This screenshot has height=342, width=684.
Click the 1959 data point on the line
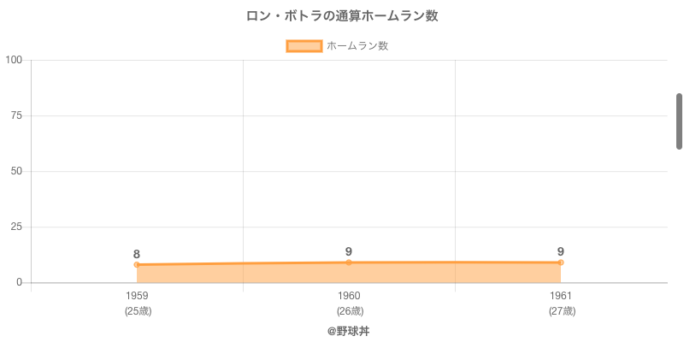click(x=137, y=265)
